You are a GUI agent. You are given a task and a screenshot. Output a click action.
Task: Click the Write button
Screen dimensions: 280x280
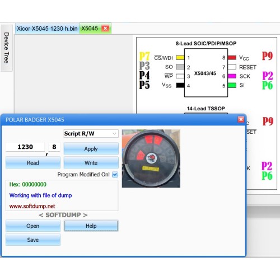point(91,163)
